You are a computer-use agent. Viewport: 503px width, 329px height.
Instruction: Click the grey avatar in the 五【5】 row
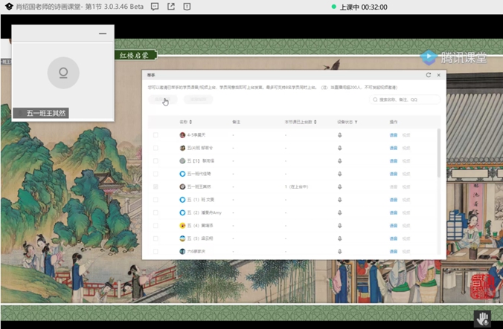coord(182,160)
